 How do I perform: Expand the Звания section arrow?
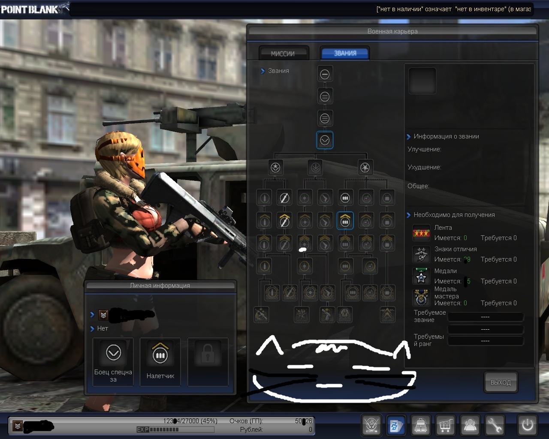click(x=262, y=71)
